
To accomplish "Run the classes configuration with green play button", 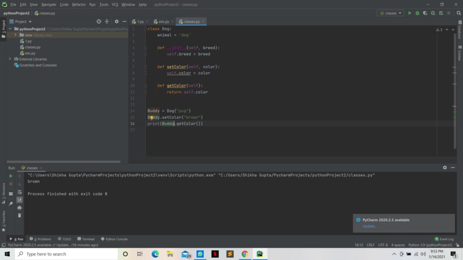I will (410, 13).
